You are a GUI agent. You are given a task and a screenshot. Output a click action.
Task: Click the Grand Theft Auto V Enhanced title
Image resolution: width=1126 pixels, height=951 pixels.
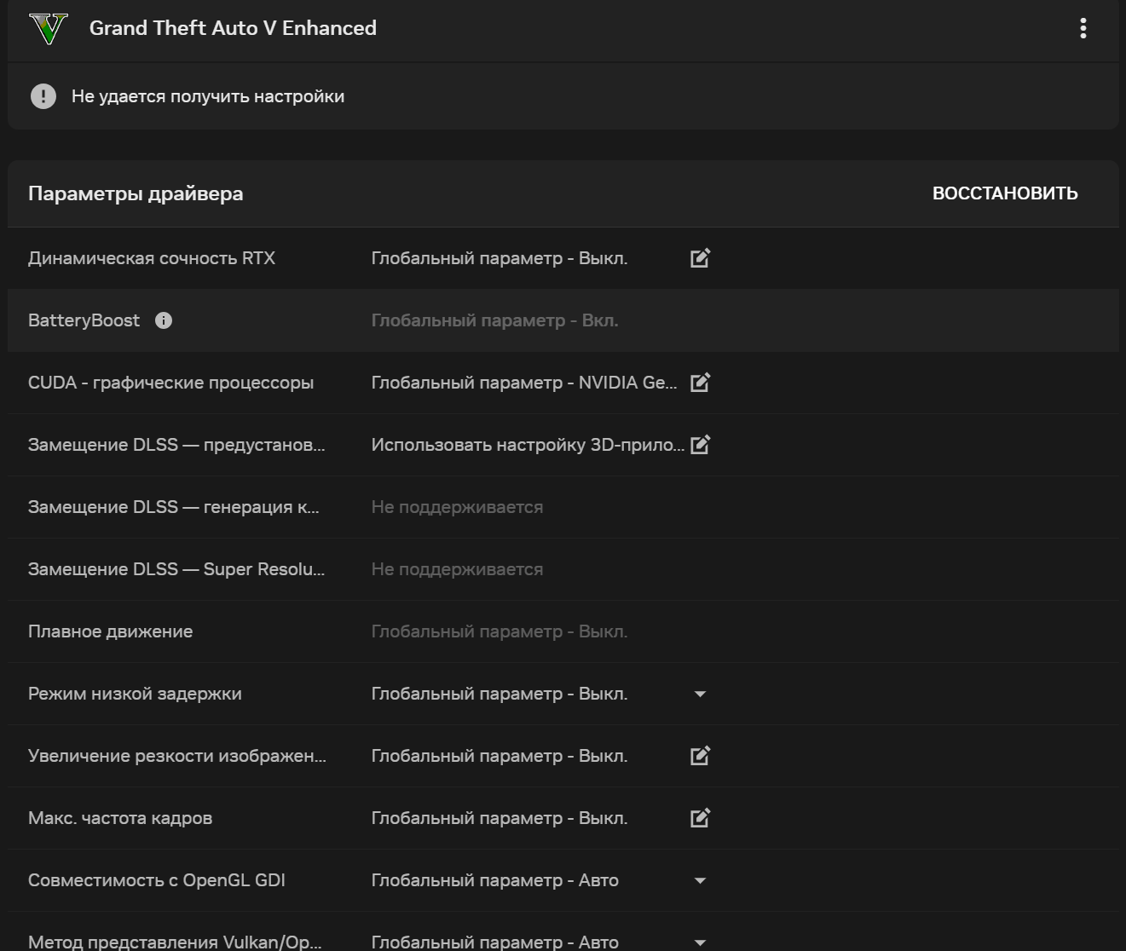[x=233, y=28]
